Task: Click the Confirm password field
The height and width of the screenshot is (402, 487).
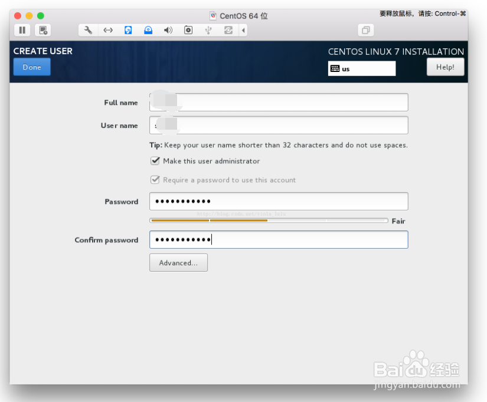Action: (279, 239)
